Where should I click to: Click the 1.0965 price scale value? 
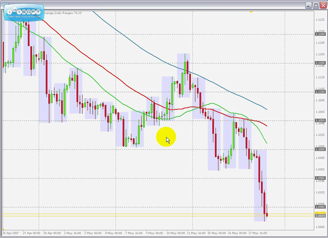click(x=320, y=169)
